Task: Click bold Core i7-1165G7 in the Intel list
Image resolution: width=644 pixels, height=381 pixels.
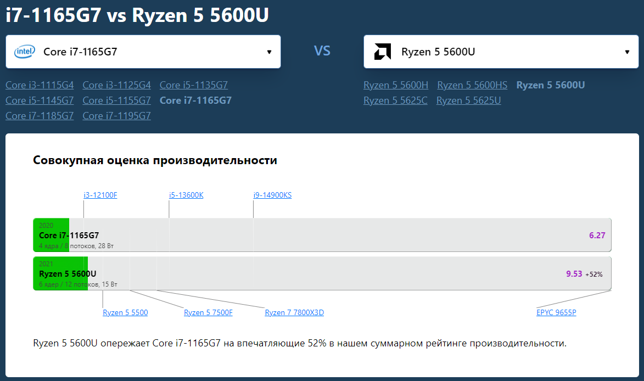Action: coord(195,100)
